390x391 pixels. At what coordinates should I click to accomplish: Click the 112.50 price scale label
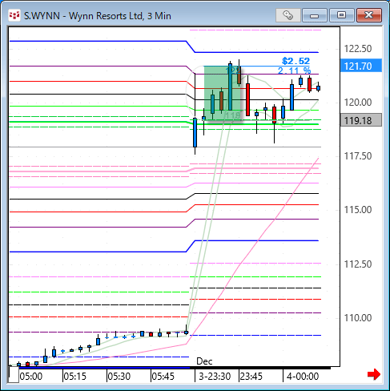[x=358, y=264]
